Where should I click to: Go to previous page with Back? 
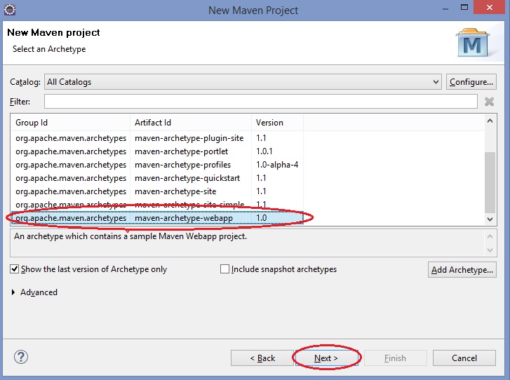(262, 358)
